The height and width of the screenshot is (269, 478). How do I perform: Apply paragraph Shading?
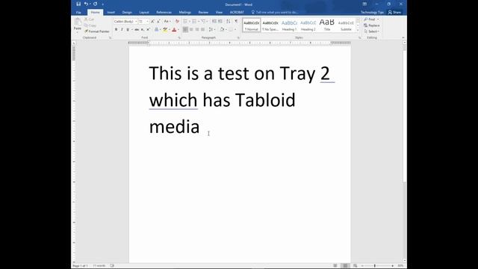222,30
